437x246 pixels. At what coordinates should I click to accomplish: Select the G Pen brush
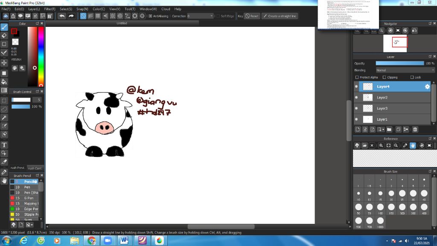click(x=24, y=198)
